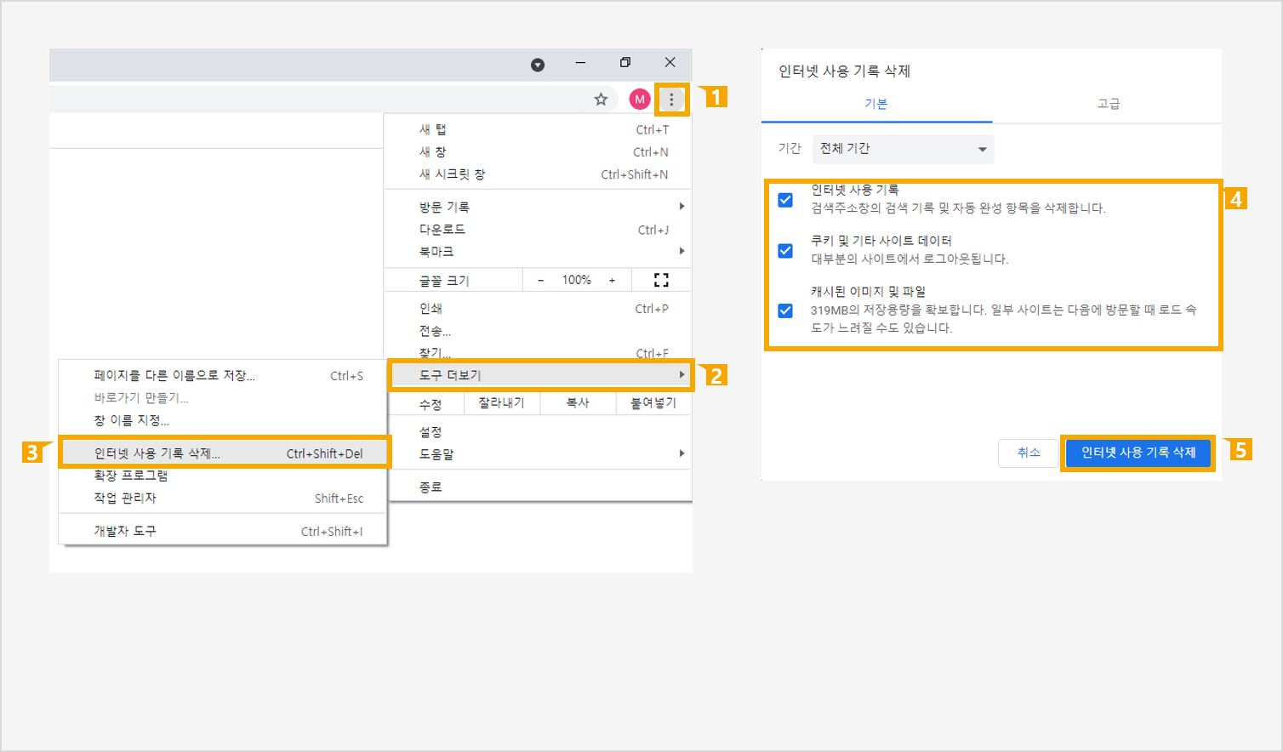This screenshot has height=752, width=1283.
Task: Click the zoom in plus button
Action: click(x=612, y=280)
